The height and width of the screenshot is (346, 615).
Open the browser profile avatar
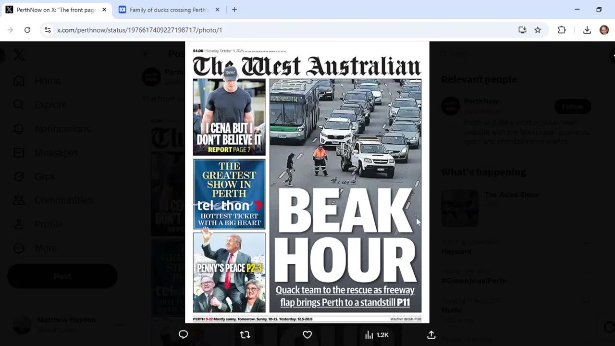pos(604,30)
